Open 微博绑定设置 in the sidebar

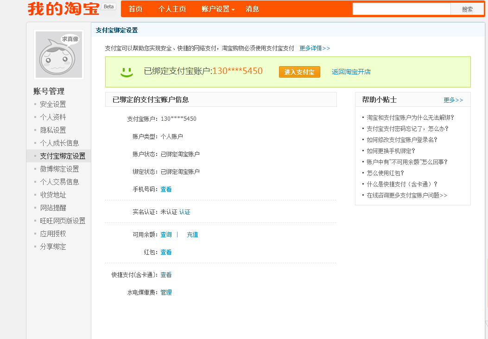[59, 169]
